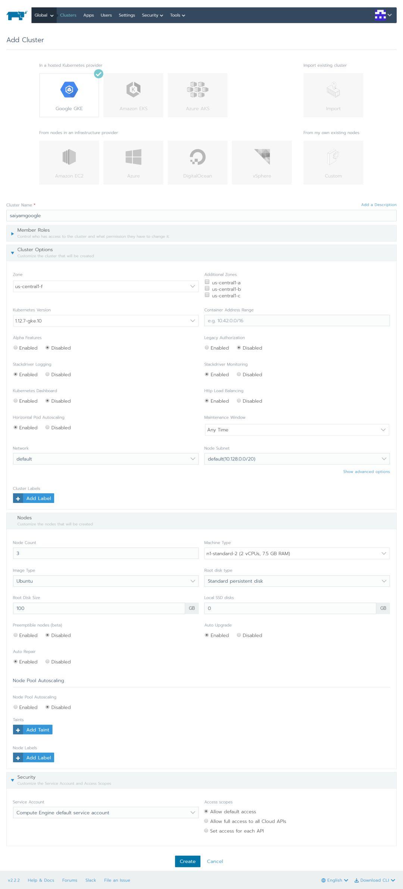
Task: Open the user avatar menu
Action: [x=383, y=15]
